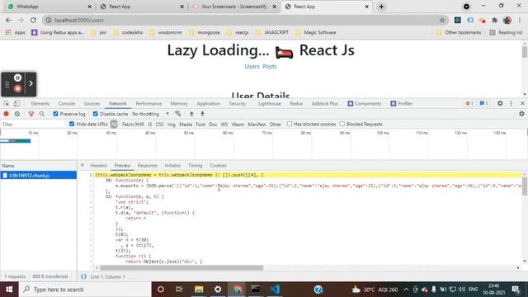Click the network Filter text field

33,125
